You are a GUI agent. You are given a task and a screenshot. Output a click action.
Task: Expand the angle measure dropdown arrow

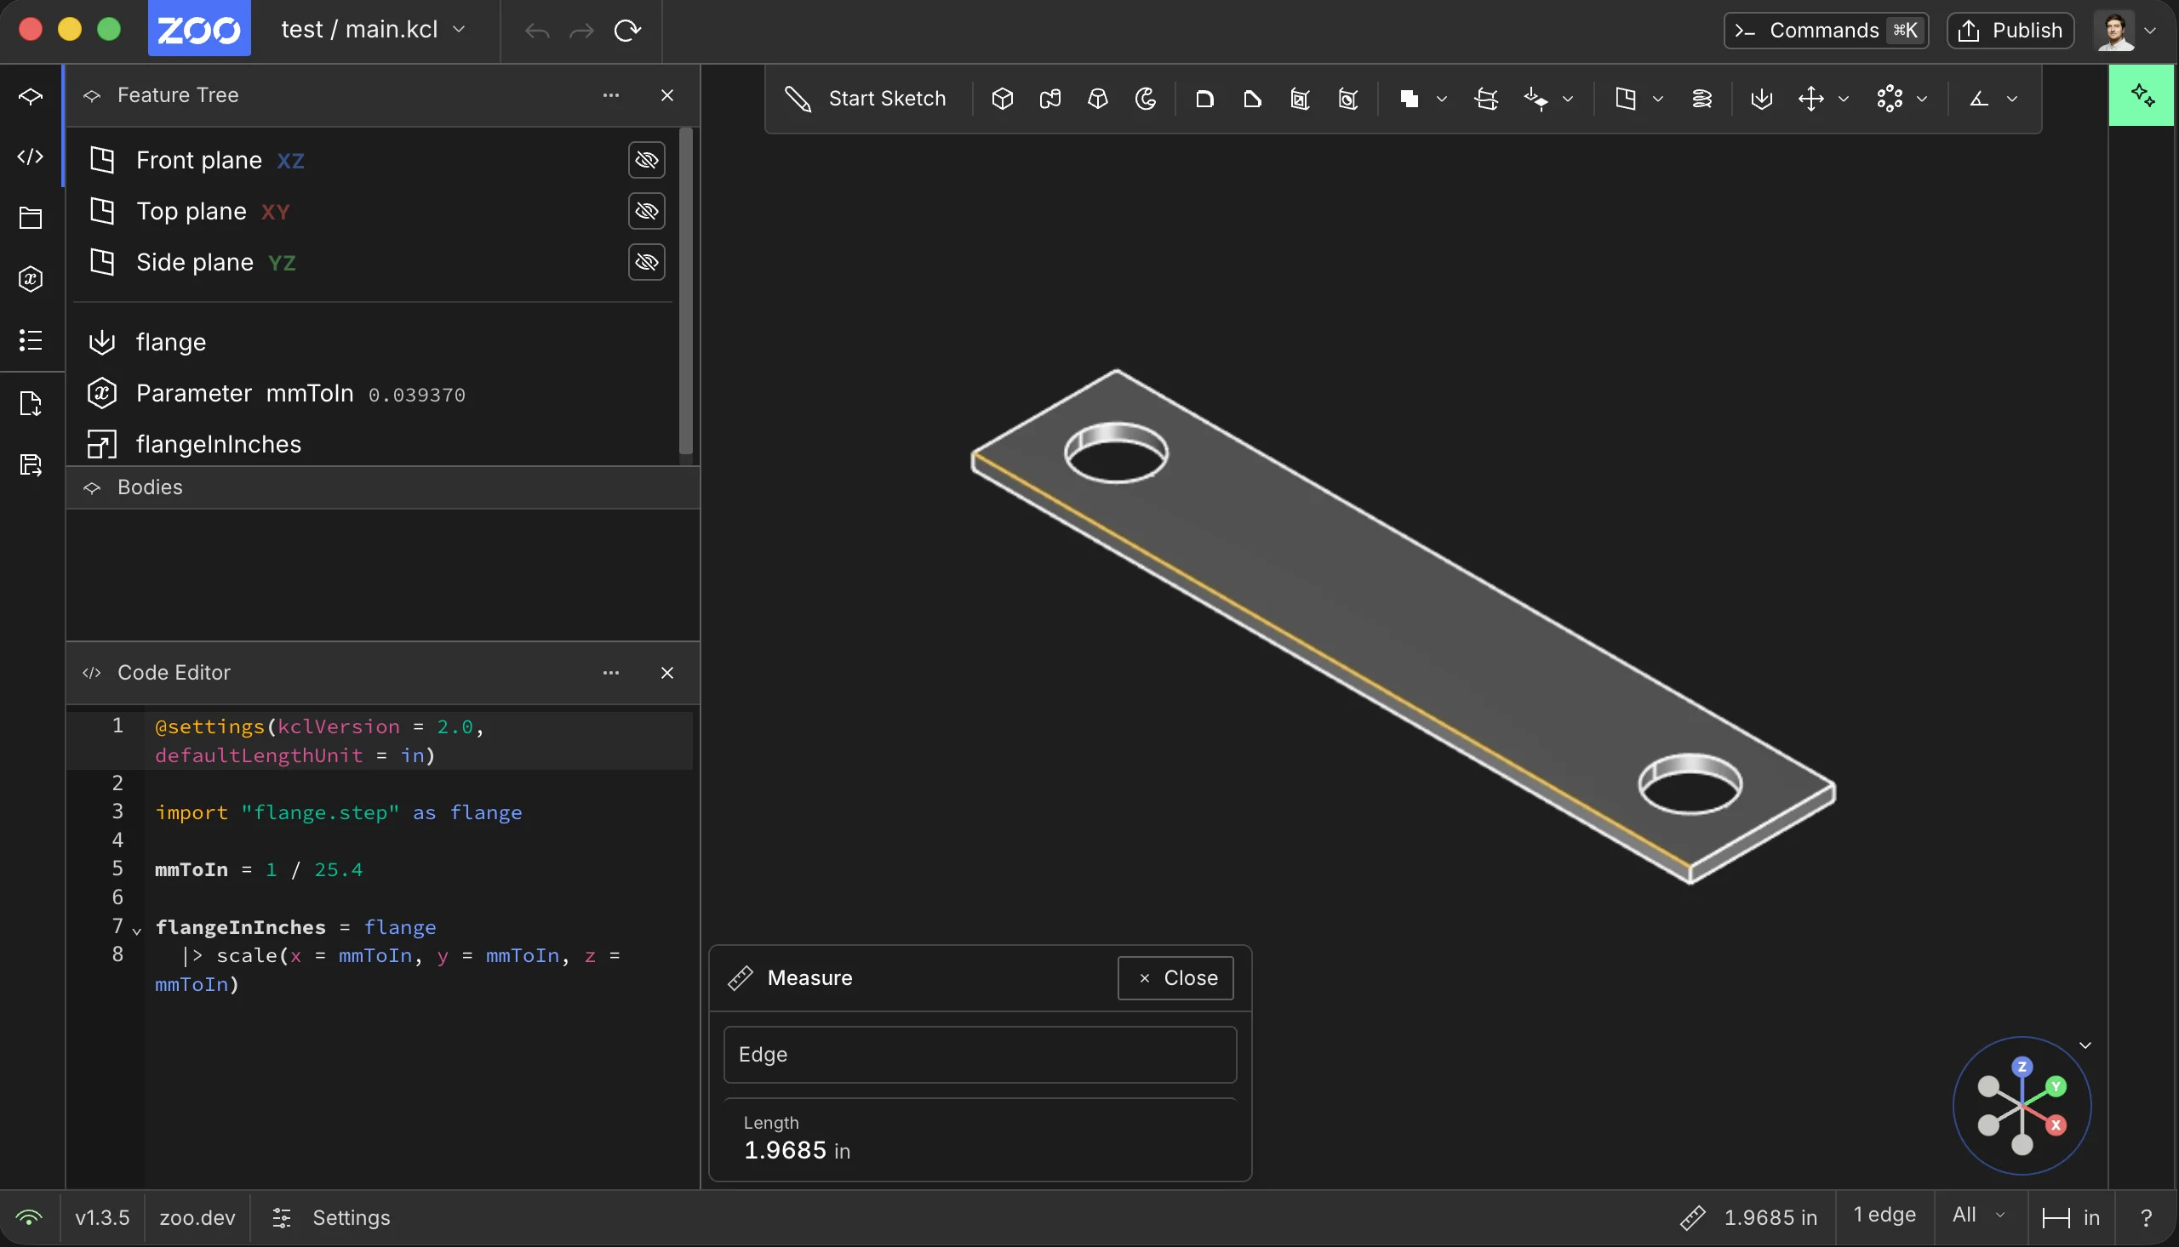2012,100
